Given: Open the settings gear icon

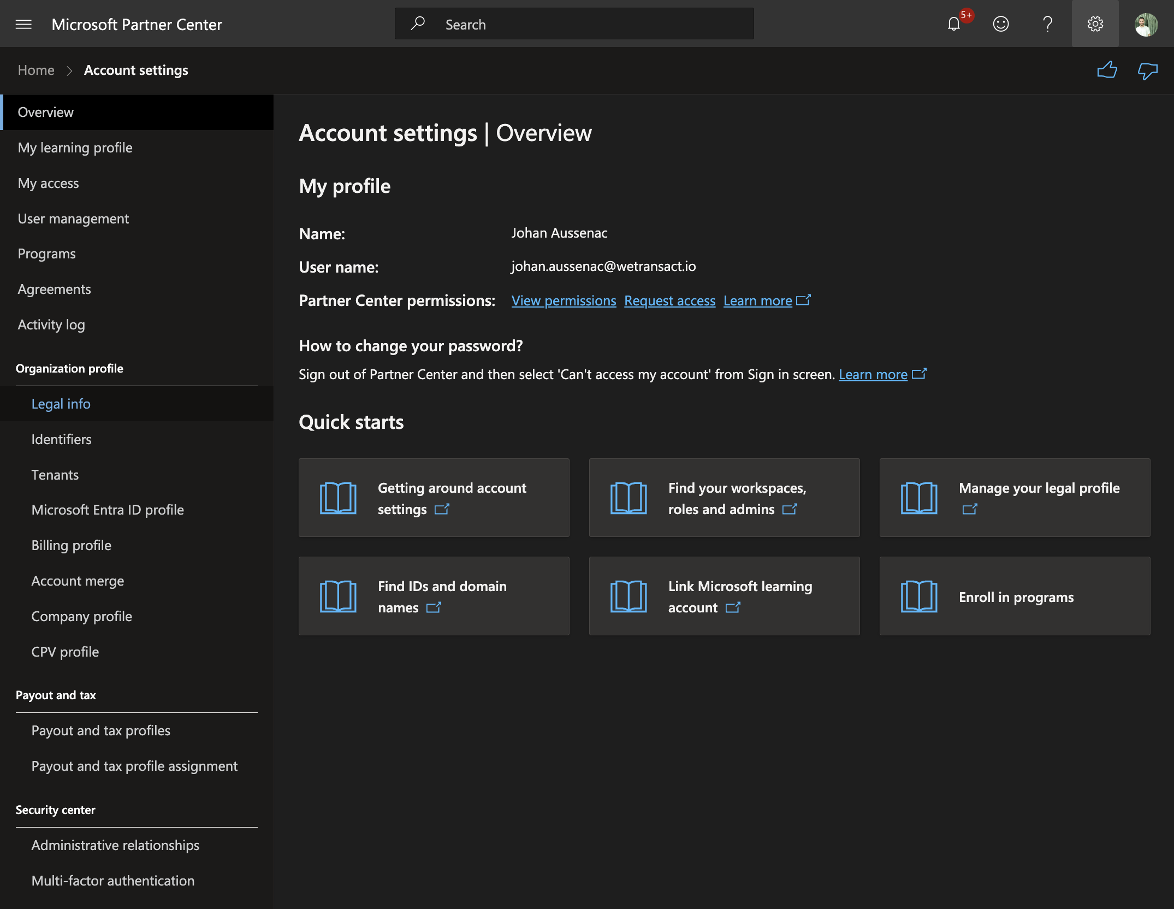Looking at the screenshot, I should tap(1095, 24).
